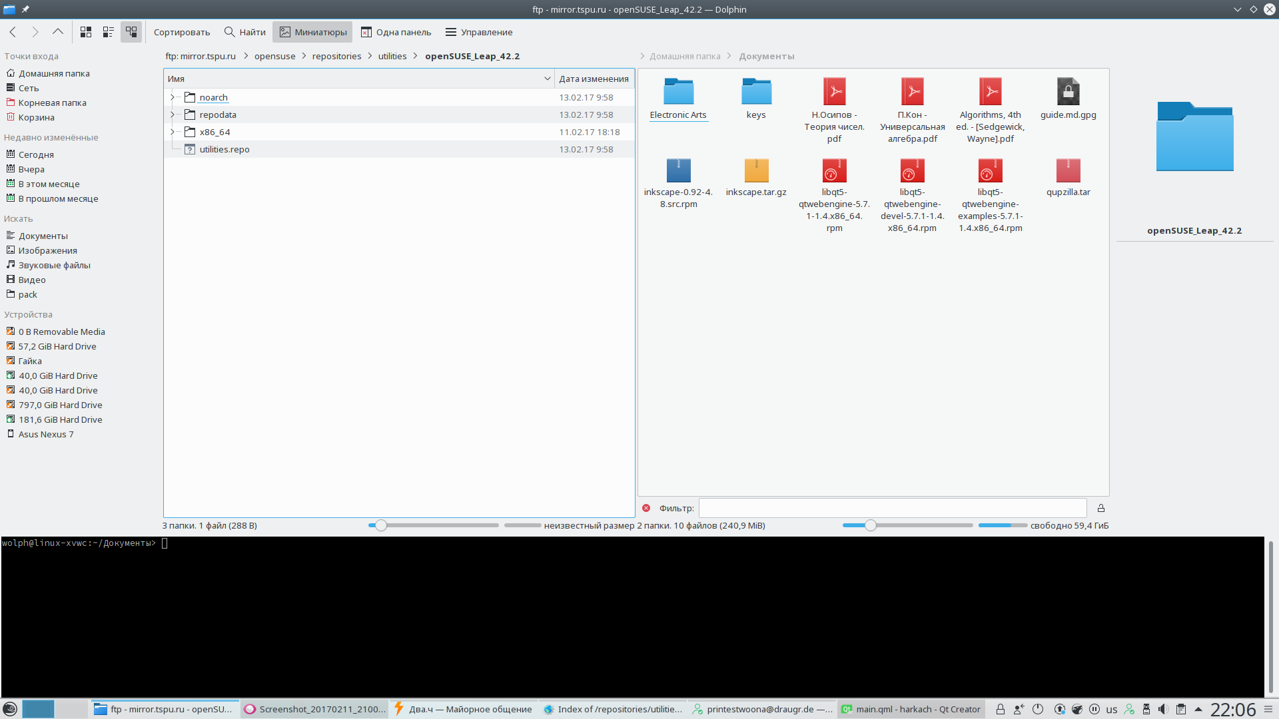The width and height of the screenshot is (1279, 719).
Task: Close the filter bar
Action: (x=646, y=508)
